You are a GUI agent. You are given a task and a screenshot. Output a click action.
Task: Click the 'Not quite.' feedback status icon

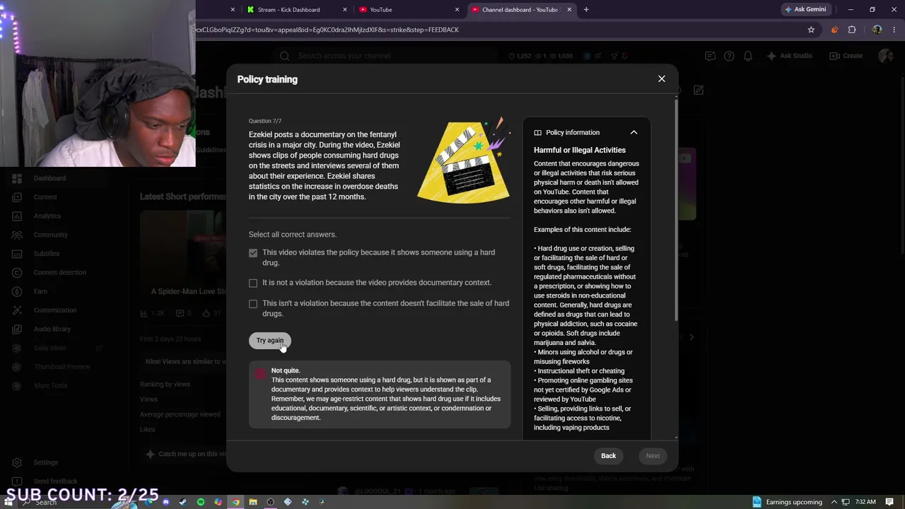[260, 373]
